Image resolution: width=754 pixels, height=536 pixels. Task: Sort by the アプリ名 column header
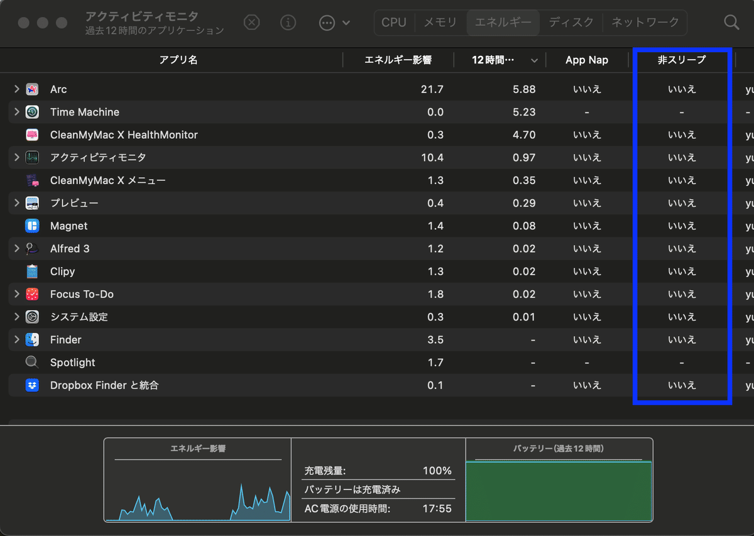click(178, 60)
